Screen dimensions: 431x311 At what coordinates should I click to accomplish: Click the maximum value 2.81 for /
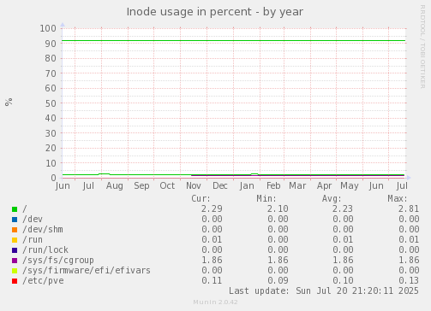(x=409, y=208)
